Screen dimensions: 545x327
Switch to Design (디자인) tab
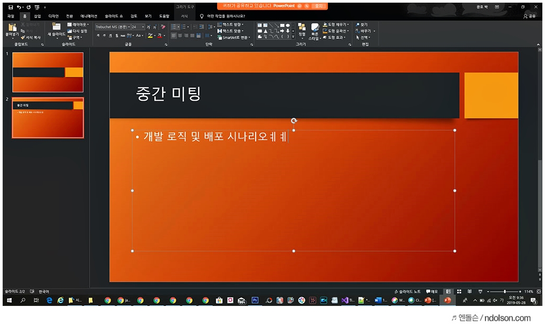click(x=54, y=16)
